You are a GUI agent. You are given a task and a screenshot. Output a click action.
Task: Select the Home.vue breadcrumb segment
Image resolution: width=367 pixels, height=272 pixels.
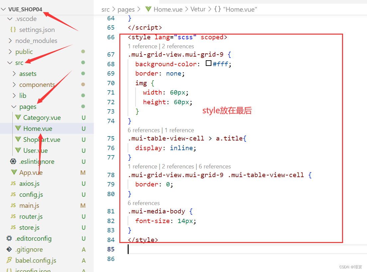(x=168, y=9)
